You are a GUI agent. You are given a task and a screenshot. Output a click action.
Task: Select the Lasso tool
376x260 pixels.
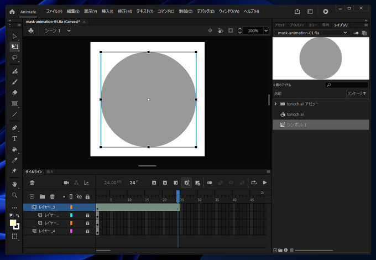coord(15,58)
